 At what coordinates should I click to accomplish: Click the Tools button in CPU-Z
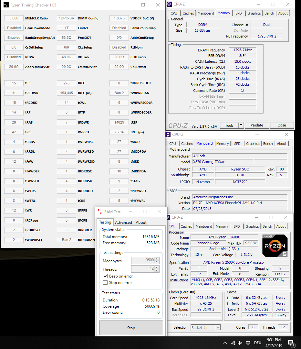[x=229, y=125]
